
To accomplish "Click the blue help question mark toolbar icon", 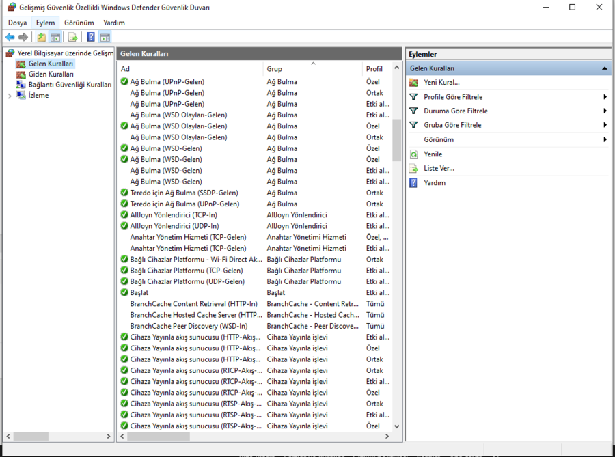I will click(x=90, y=37).
